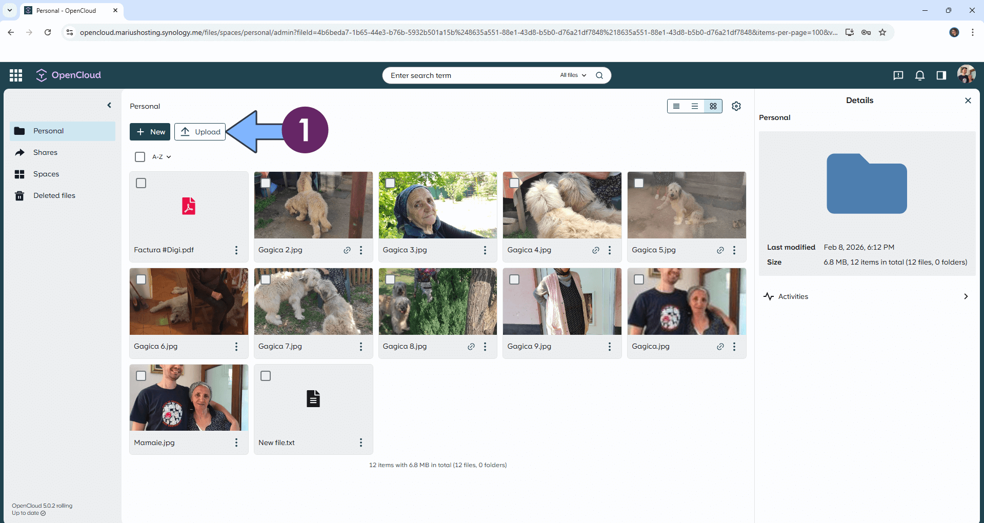Switch to tiles view mode

click(713, 106)
